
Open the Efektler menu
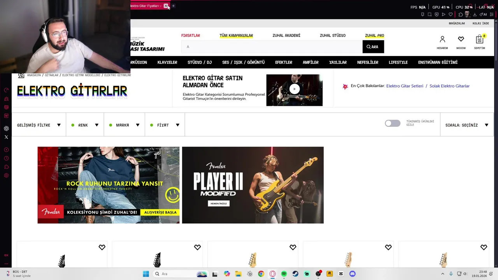(284, 62)
